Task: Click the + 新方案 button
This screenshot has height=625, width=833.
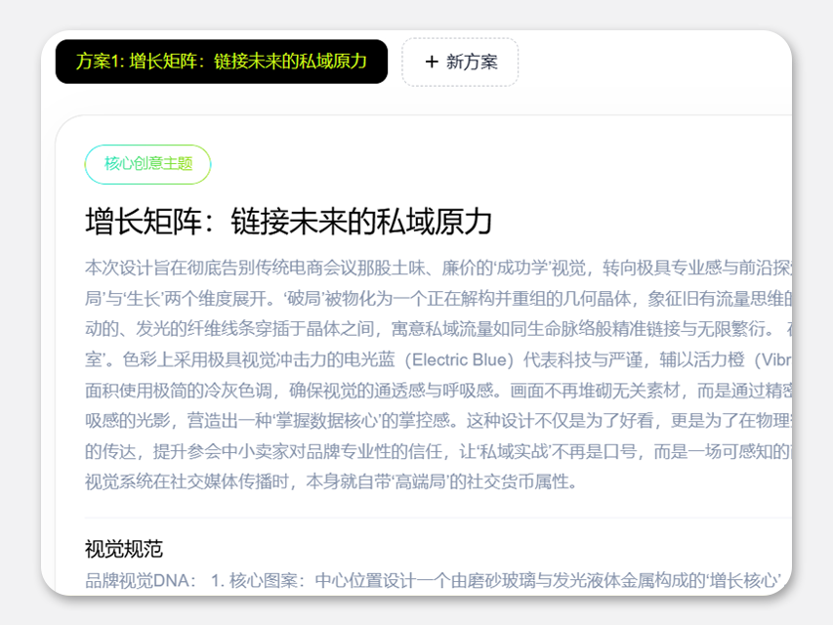Action: (460, 62)
